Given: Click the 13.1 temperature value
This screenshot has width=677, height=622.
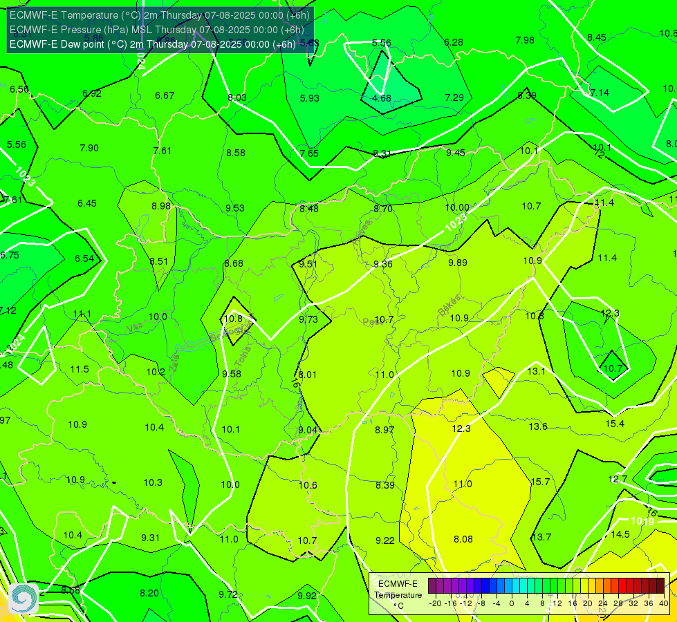Looking at the screenshot, I should [x=536, y=371].
